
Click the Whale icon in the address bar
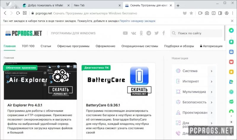point(185,13)
